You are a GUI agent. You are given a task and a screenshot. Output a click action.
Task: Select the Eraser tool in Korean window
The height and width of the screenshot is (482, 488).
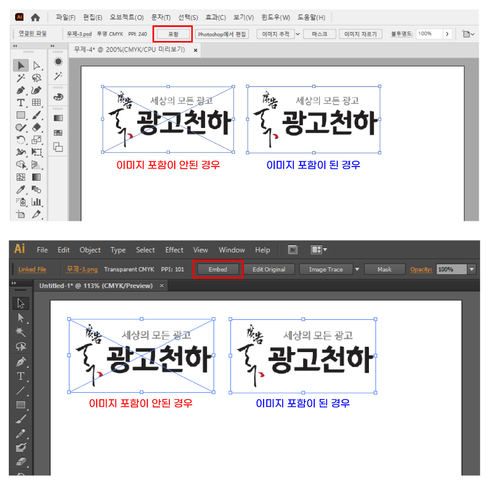pos(37,127)
